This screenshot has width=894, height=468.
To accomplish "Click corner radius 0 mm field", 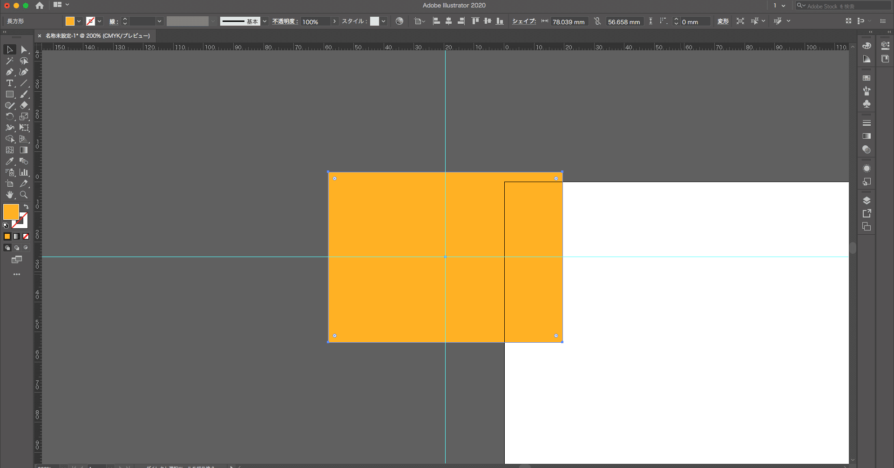I will pos(696,21).
